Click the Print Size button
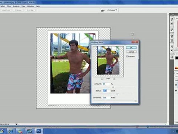178x134 pixels. click(30, 10)
